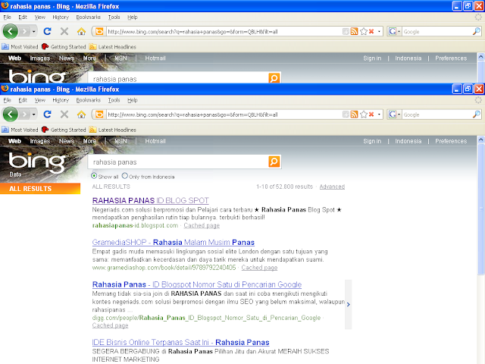
Task: Click Google search box in front window
Action: coord(436,115)
